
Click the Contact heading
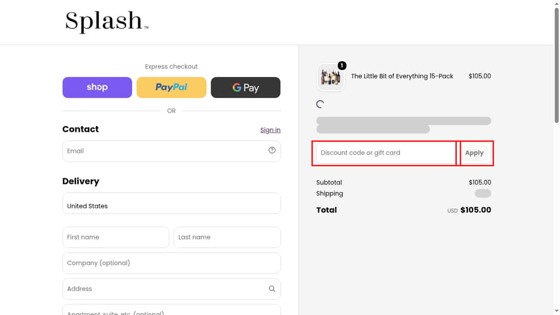(x=80, y=129)
